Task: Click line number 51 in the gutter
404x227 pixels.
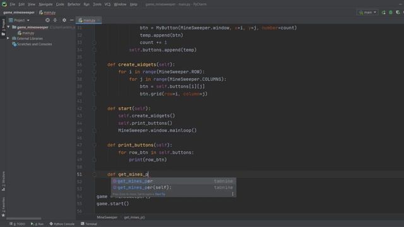Action: tap(80, 174)
